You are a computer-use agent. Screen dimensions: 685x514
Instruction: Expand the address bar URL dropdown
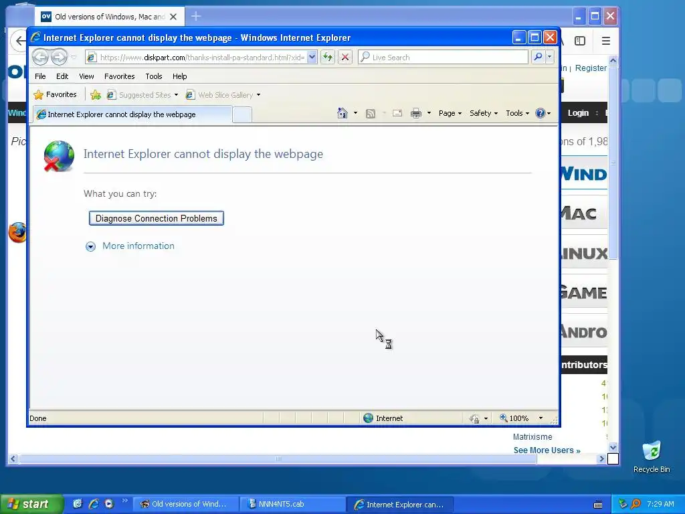pyautogui.click(x=312, y=57)
